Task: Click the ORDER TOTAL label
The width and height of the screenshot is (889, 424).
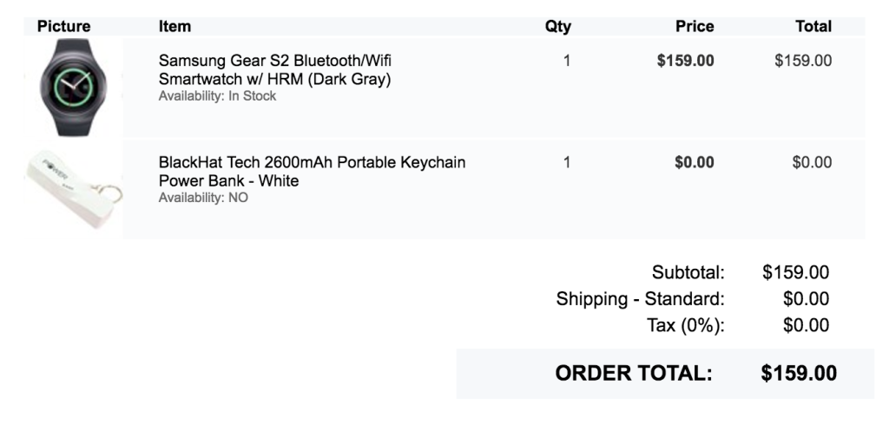Action: coord(634,374)
